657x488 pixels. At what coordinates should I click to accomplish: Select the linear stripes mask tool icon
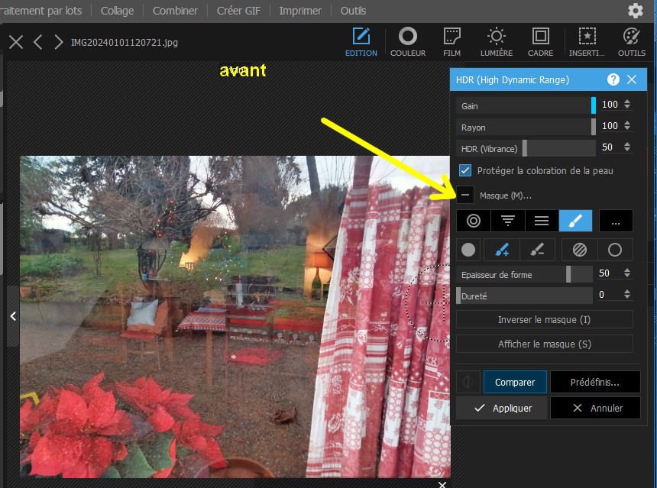(x=542, y=221)
